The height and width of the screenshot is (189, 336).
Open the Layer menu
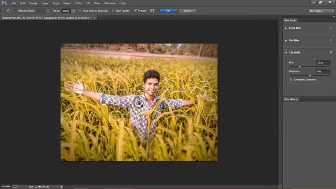click(45, 3)
